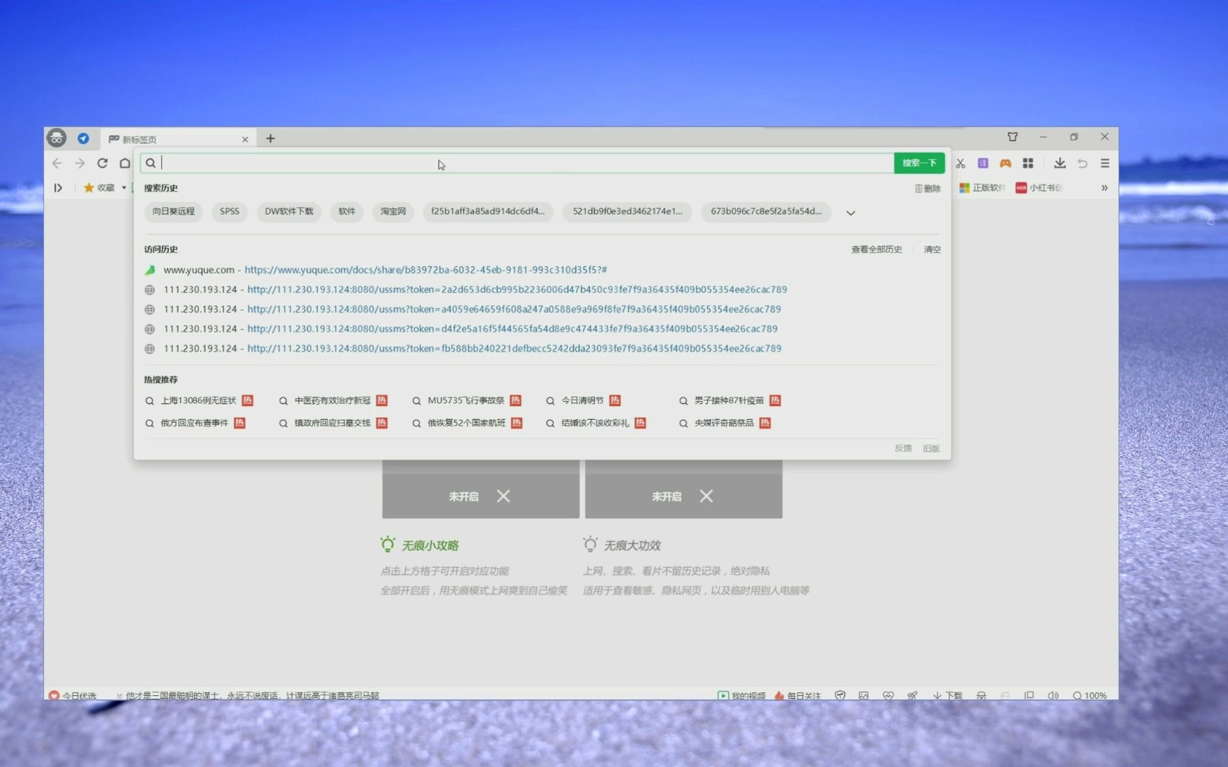This screenshot has width=1228, height=767.
Task: Open a new tab with plus button
Action: pos(270,138)
